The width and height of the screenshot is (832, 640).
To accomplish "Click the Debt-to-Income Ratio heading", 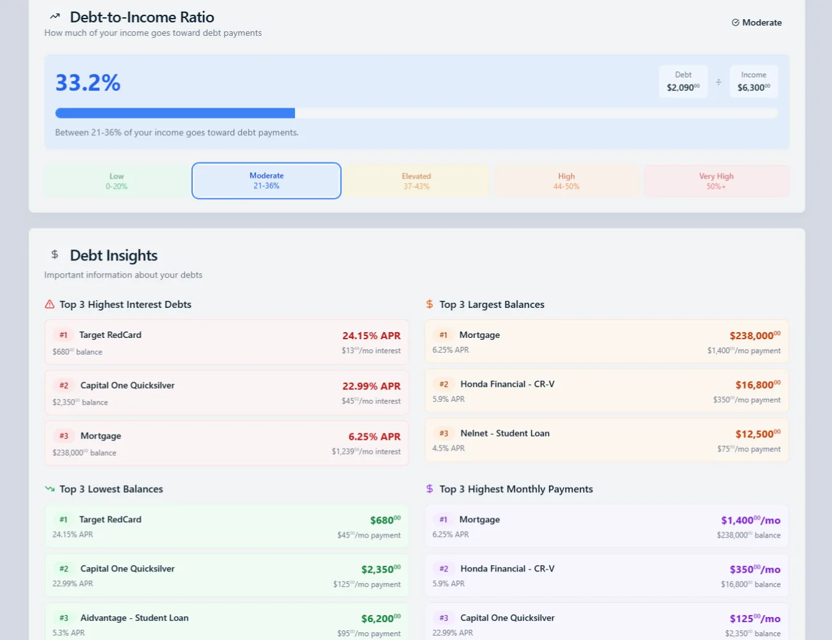I will click(142, 17).
